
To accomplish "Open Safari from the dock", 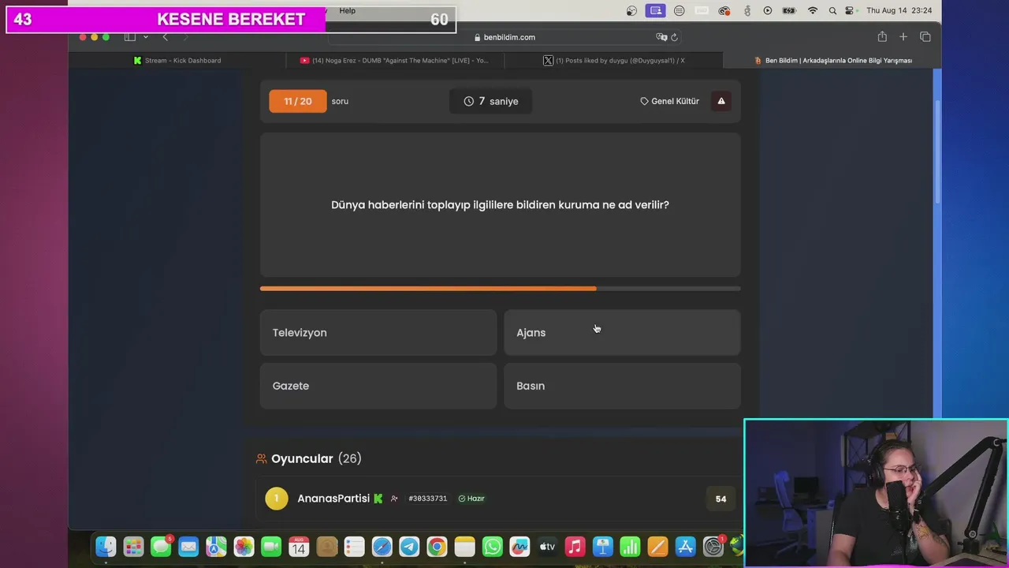I will [x=382, y=546].
